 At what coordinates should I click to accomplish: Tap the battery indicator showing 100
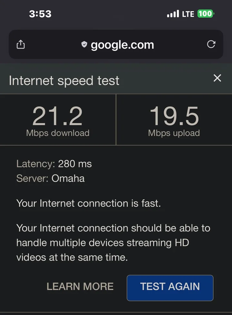[206, 14]
